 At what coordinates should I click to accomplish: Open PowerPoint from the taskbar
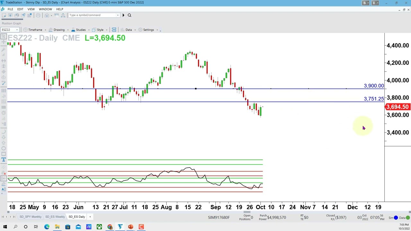click(131, 227)
